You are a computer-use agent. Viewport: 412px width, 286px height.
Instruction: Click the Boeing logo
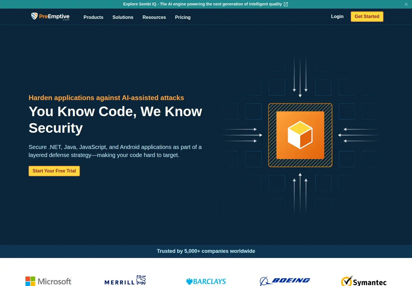[x=285, y=281]
